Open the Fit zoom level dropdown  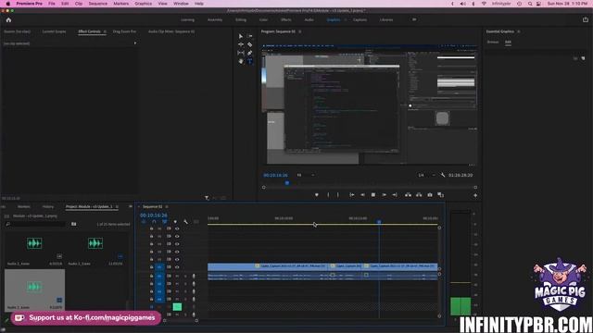pos(306,175)
